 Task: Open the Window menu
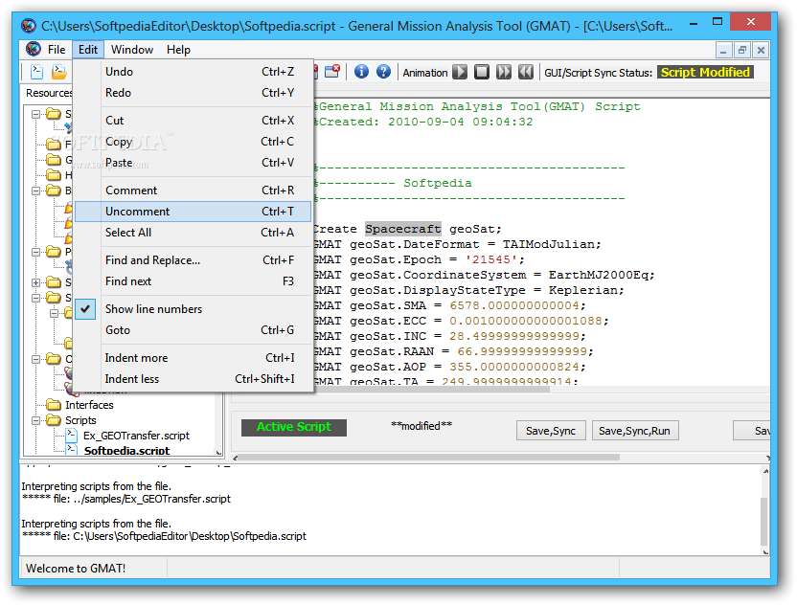pos(132,50)
